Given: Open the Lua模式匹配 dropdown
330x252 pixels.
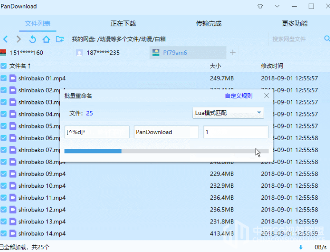Looking at the screenshot, I should 228,113.
